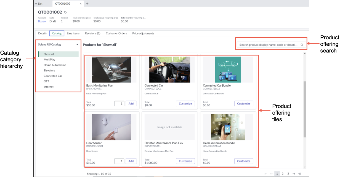Open a new tab with plus icon
This screenshot has height=177, width=340.
point(87,4)
